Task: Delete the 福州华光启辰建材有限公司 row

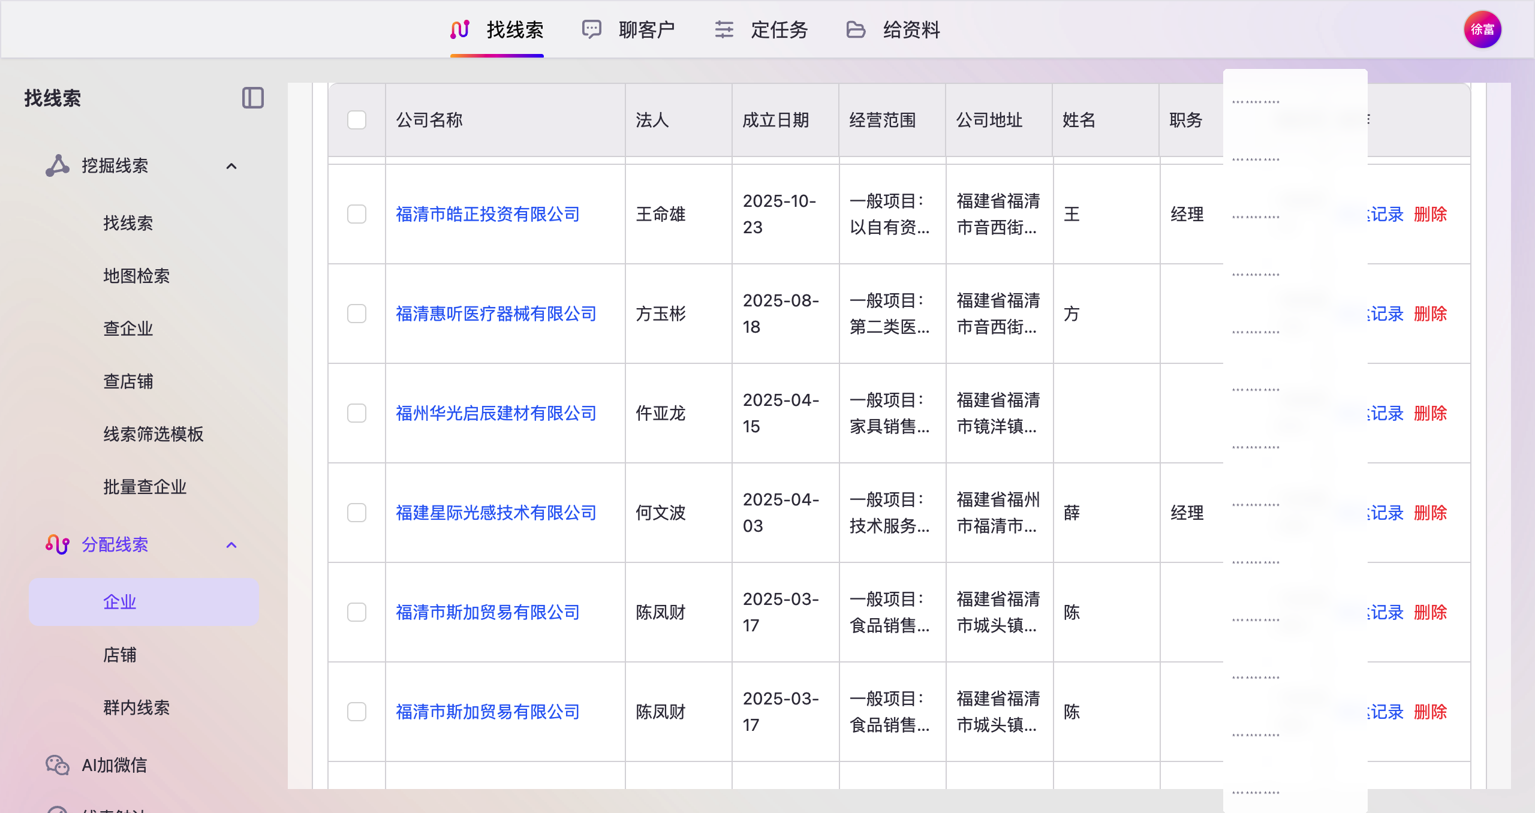Action: (1430, 413)
